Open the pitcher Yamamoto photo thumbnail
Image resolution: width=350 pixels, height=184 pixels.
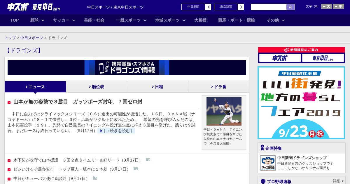[224, 111]
